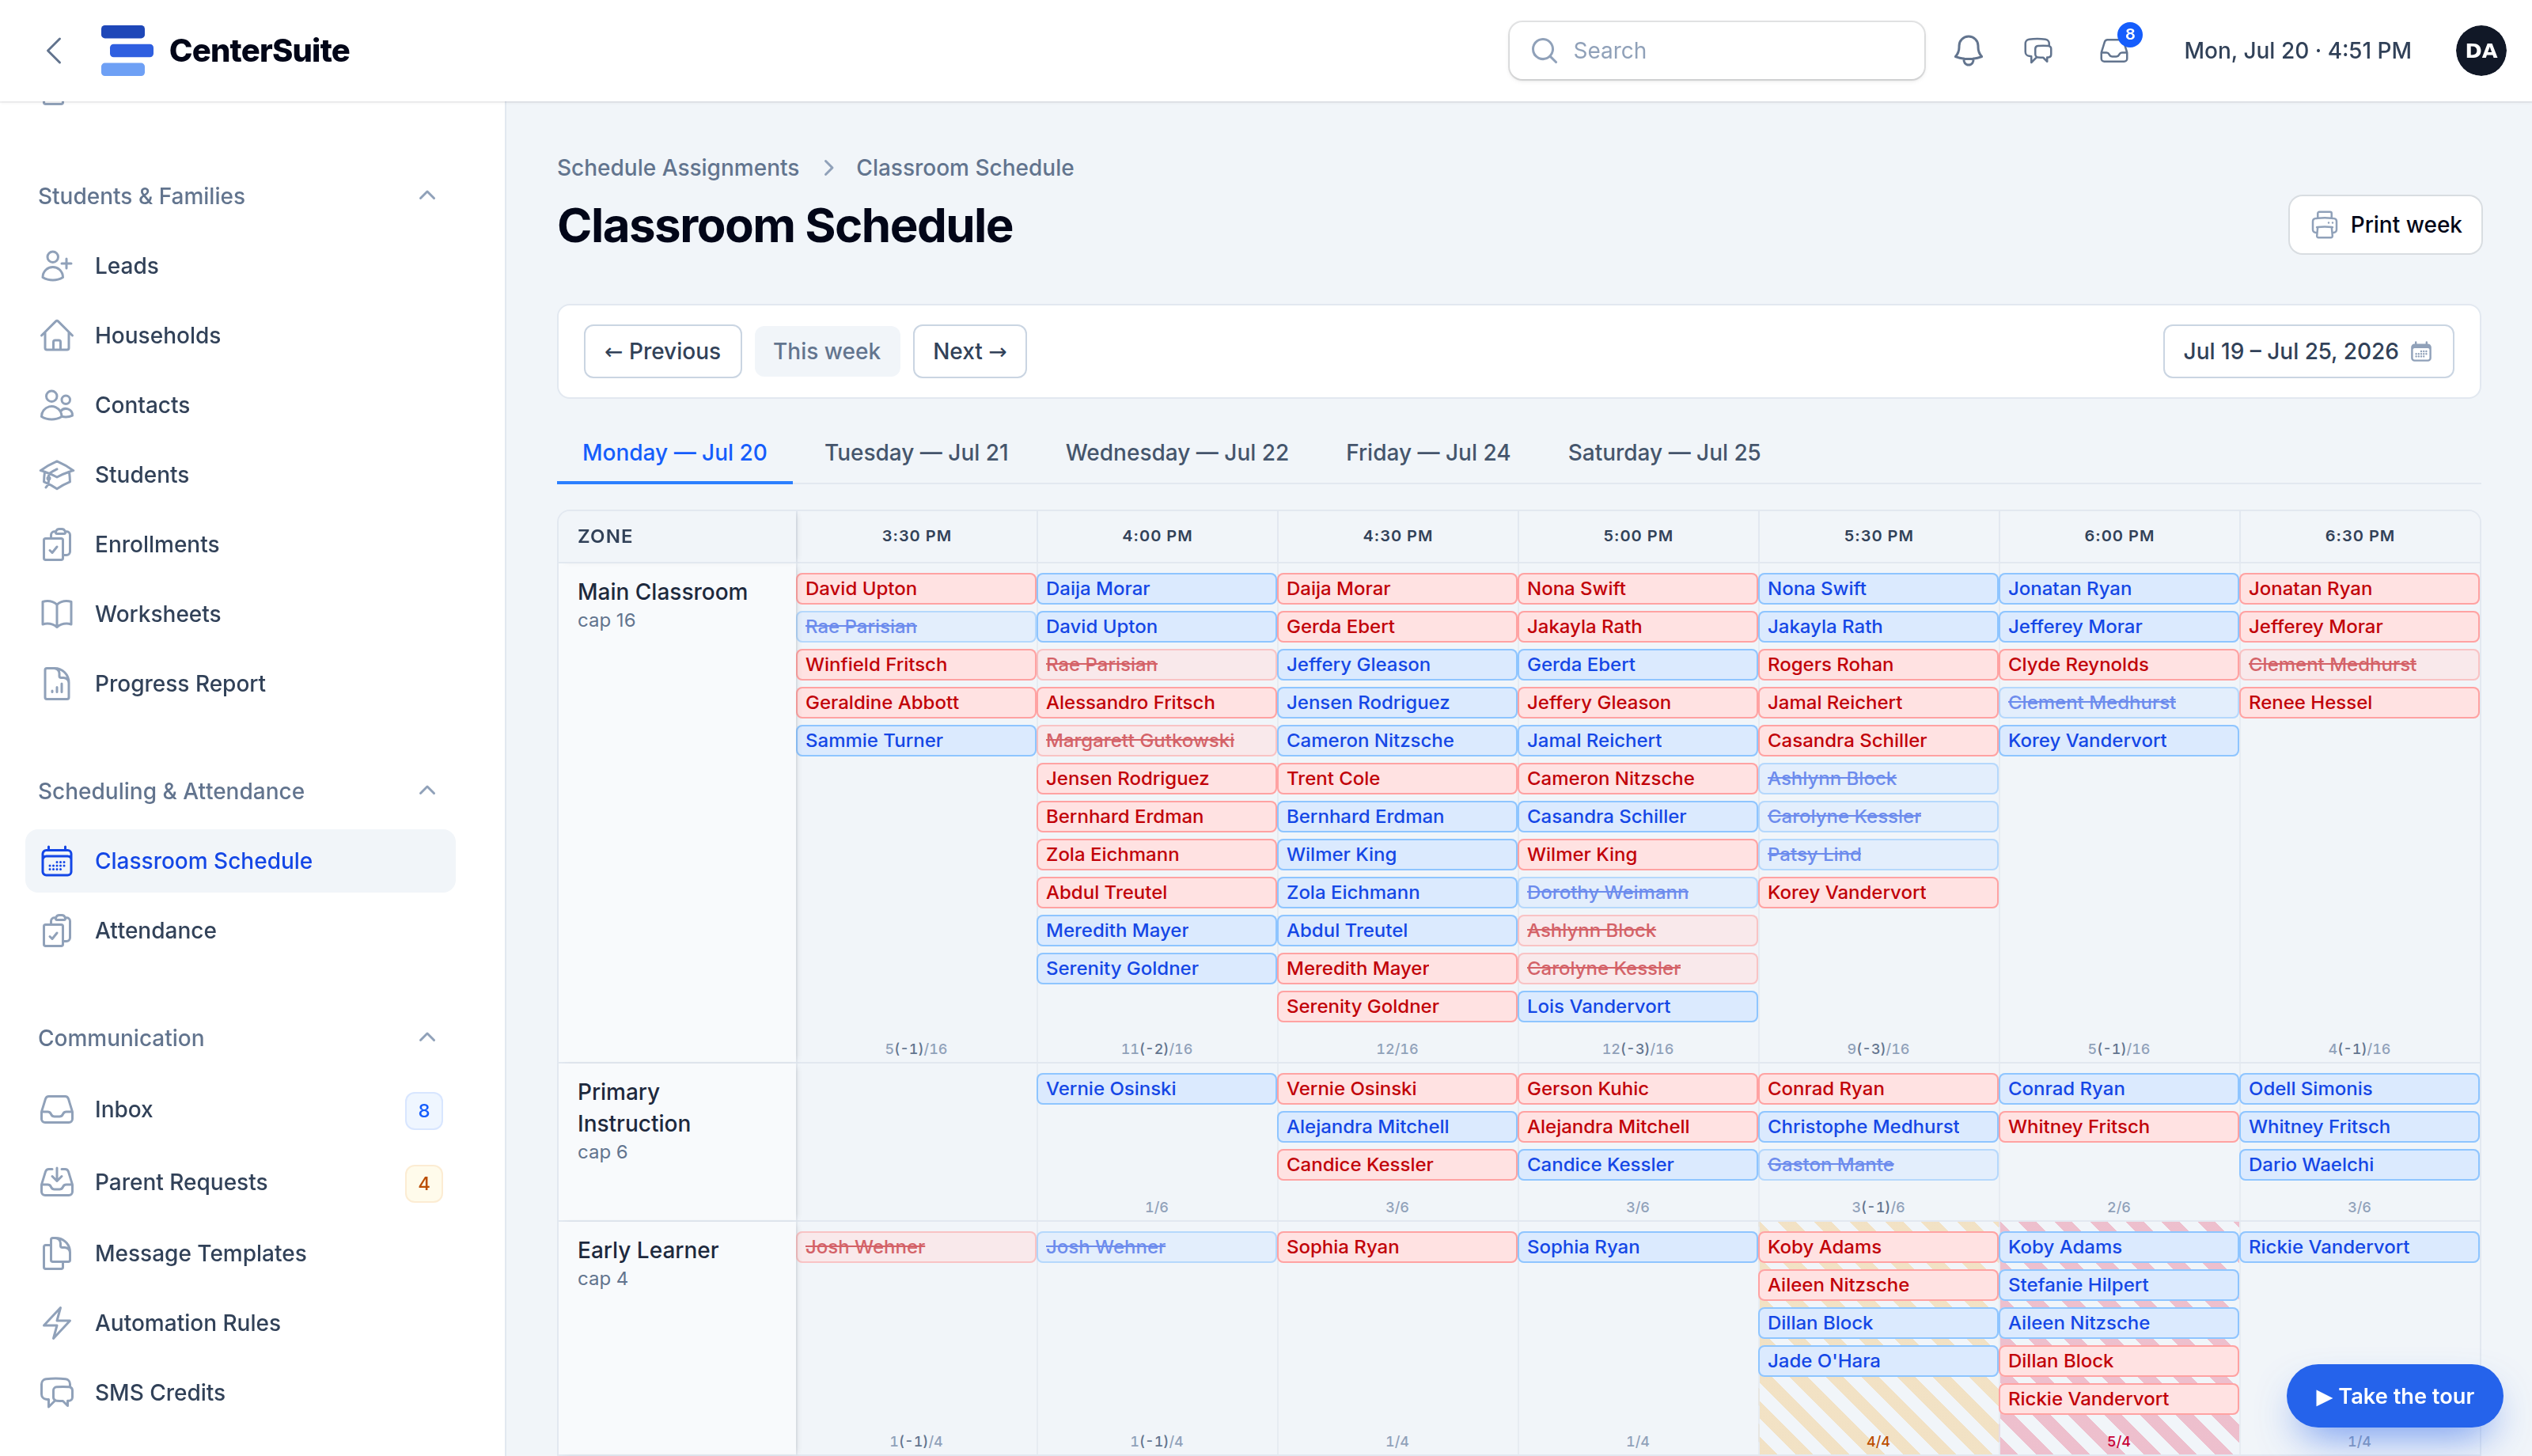Collapse the Scheduling & Attendance section

[x=426, y=791]
